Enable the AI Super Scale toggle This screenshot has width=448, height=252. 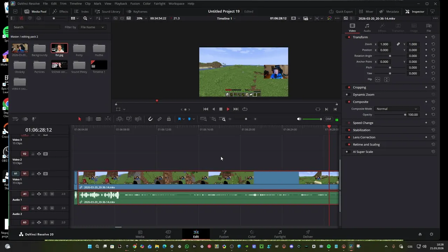pyautogui.click(x=347, y=152)
